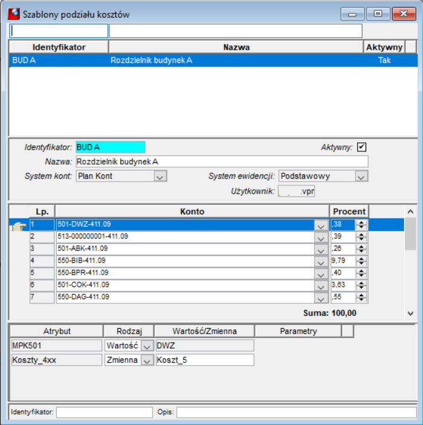Image resolution: width=423 pixels, height=425 pixels.
Task: Click the Lp. column header
Action: [42, 211]
